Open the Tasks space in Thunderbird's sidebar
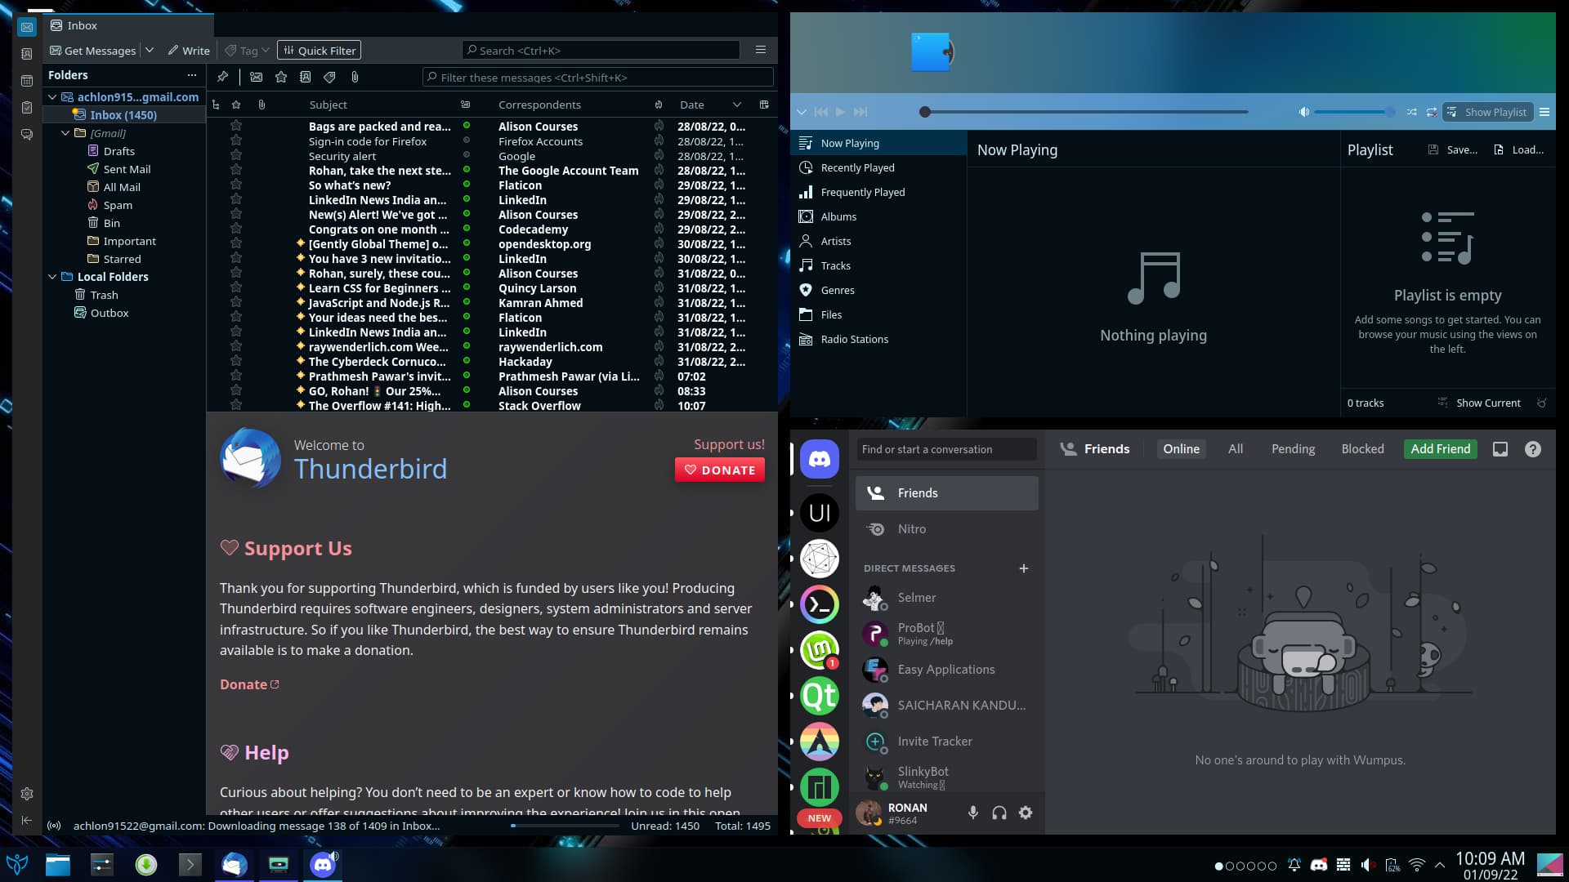This screenshot has height=882, width=1569. (x=26, y=108)
